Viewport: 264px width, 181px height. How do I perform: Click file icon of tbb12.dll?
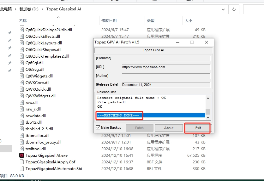pos(22,122)
